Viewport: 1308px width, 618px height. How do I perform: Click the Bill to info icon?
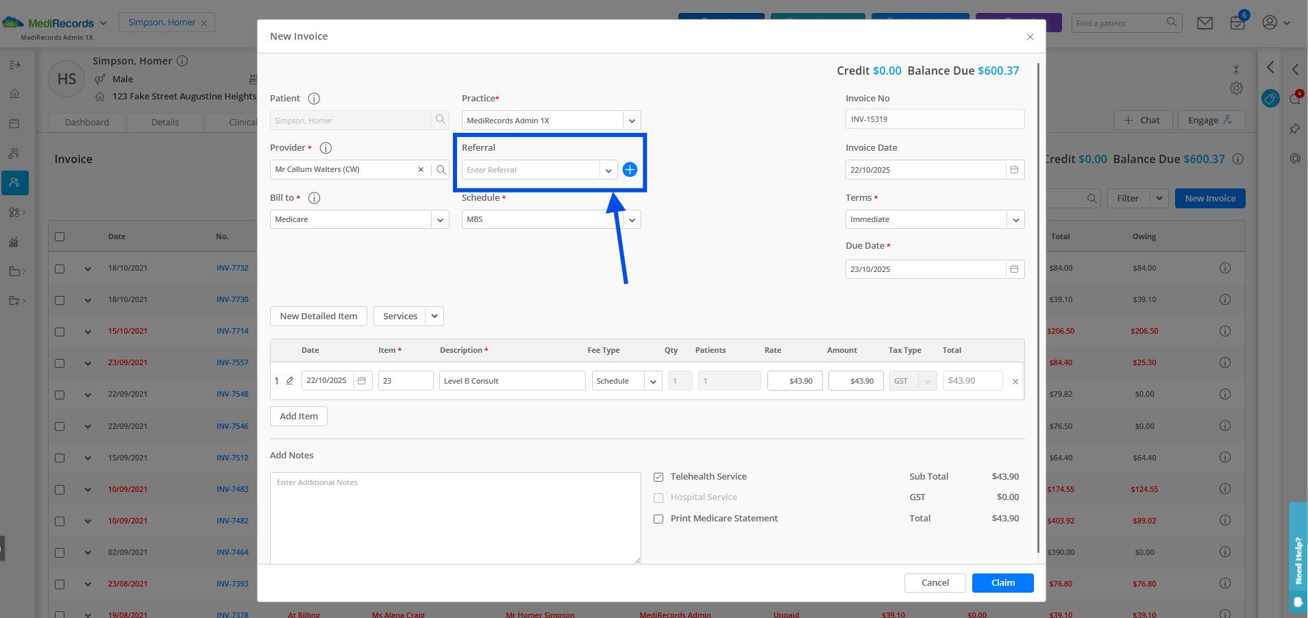(314, 198)
